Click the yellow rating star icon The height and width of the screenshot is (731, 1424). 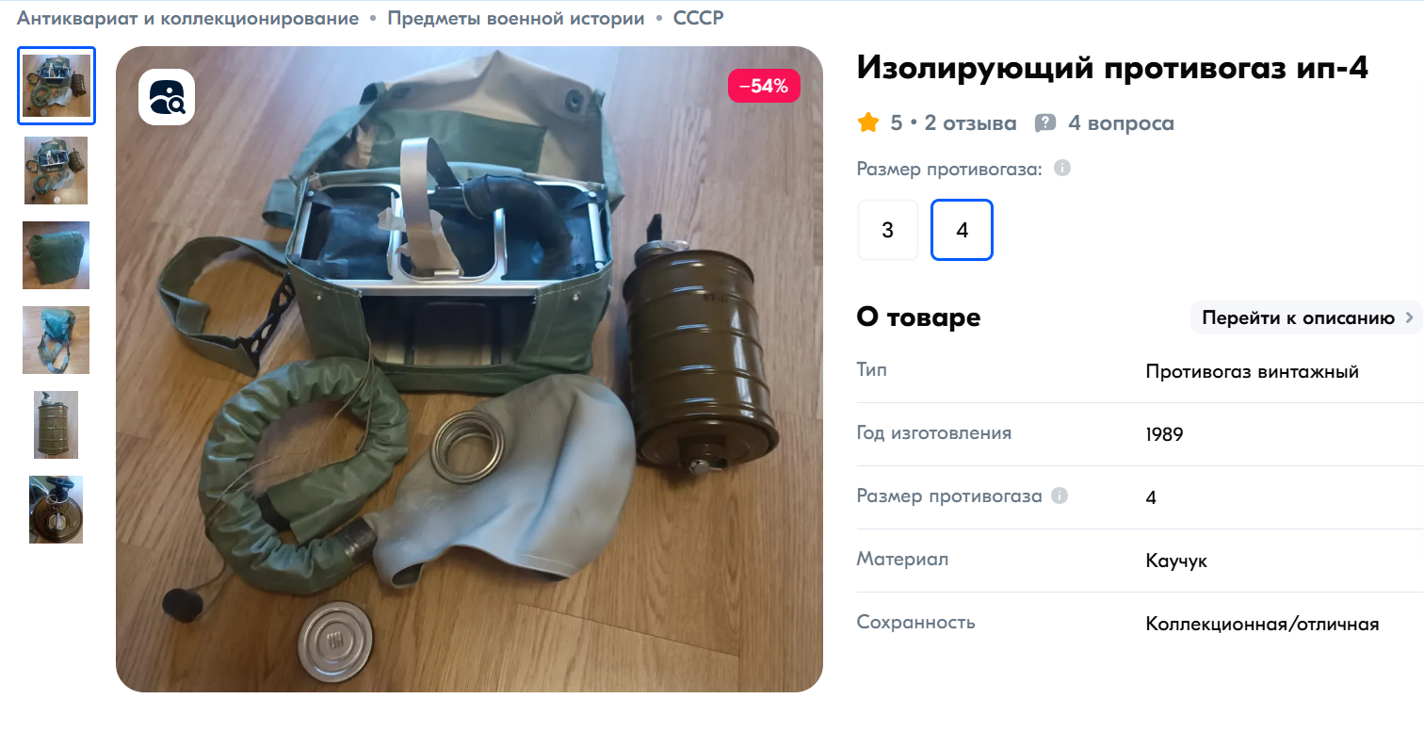click(x=867, y=122)
